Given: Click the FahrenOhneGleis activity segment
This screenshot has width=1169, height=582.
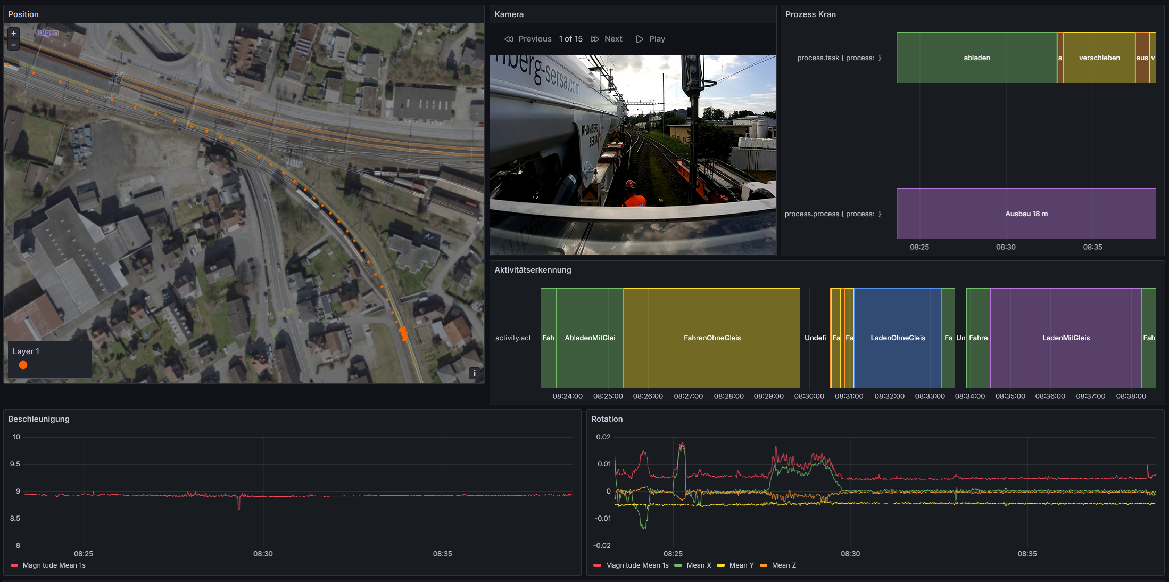Looking at the screenshot, I should 711,338.
